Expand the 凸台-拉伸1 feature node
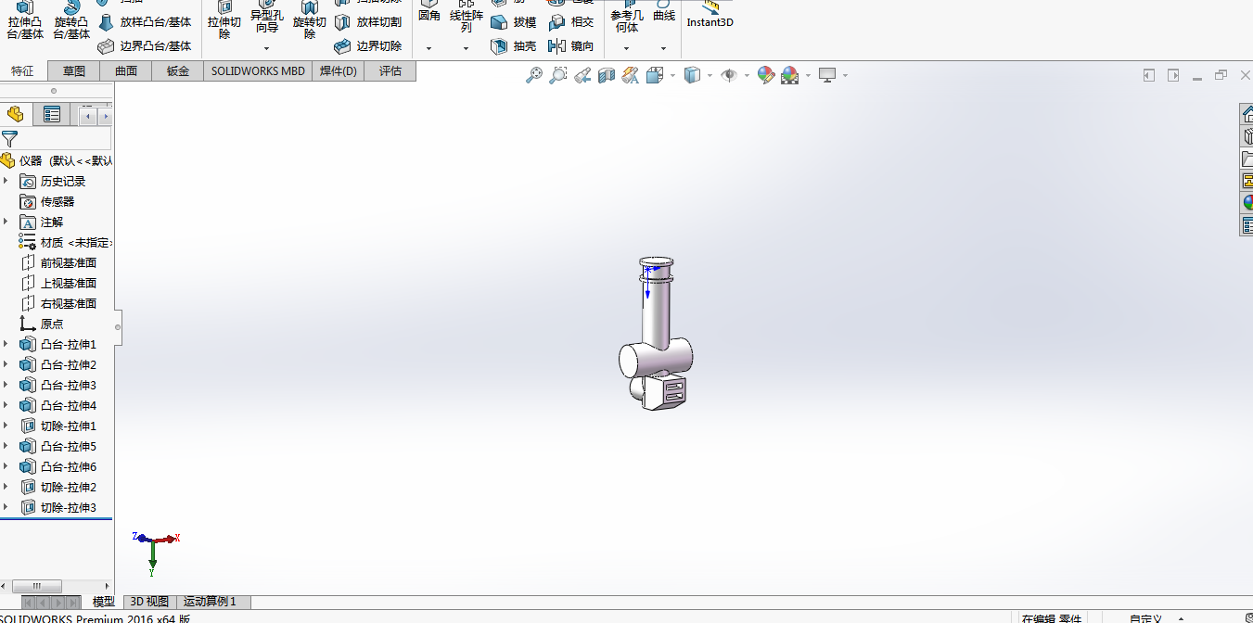 [x=6, y=344]
